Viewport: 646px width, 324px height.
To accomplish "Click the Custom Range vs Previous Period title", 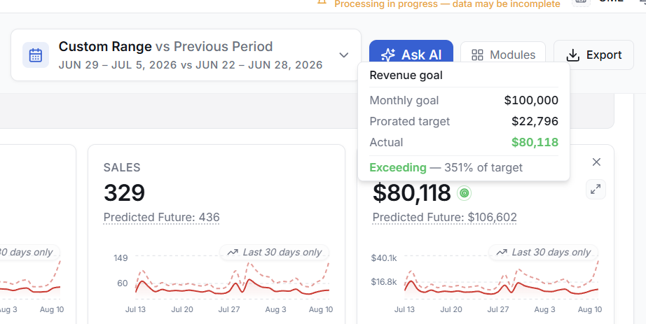I will coord(165,46).
